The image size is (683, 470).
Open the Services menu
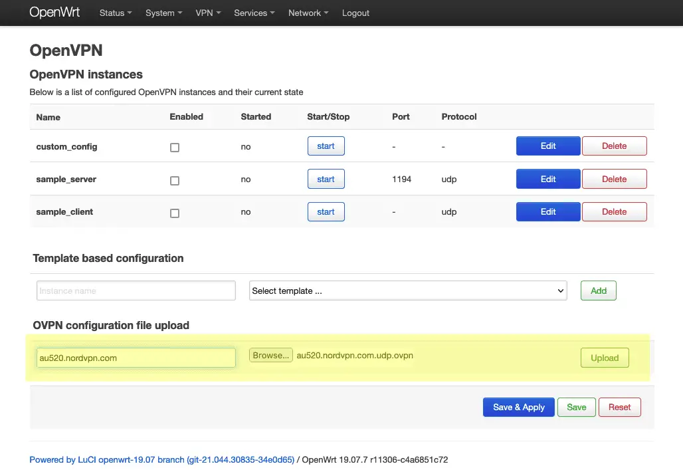(x=254, y=13)
